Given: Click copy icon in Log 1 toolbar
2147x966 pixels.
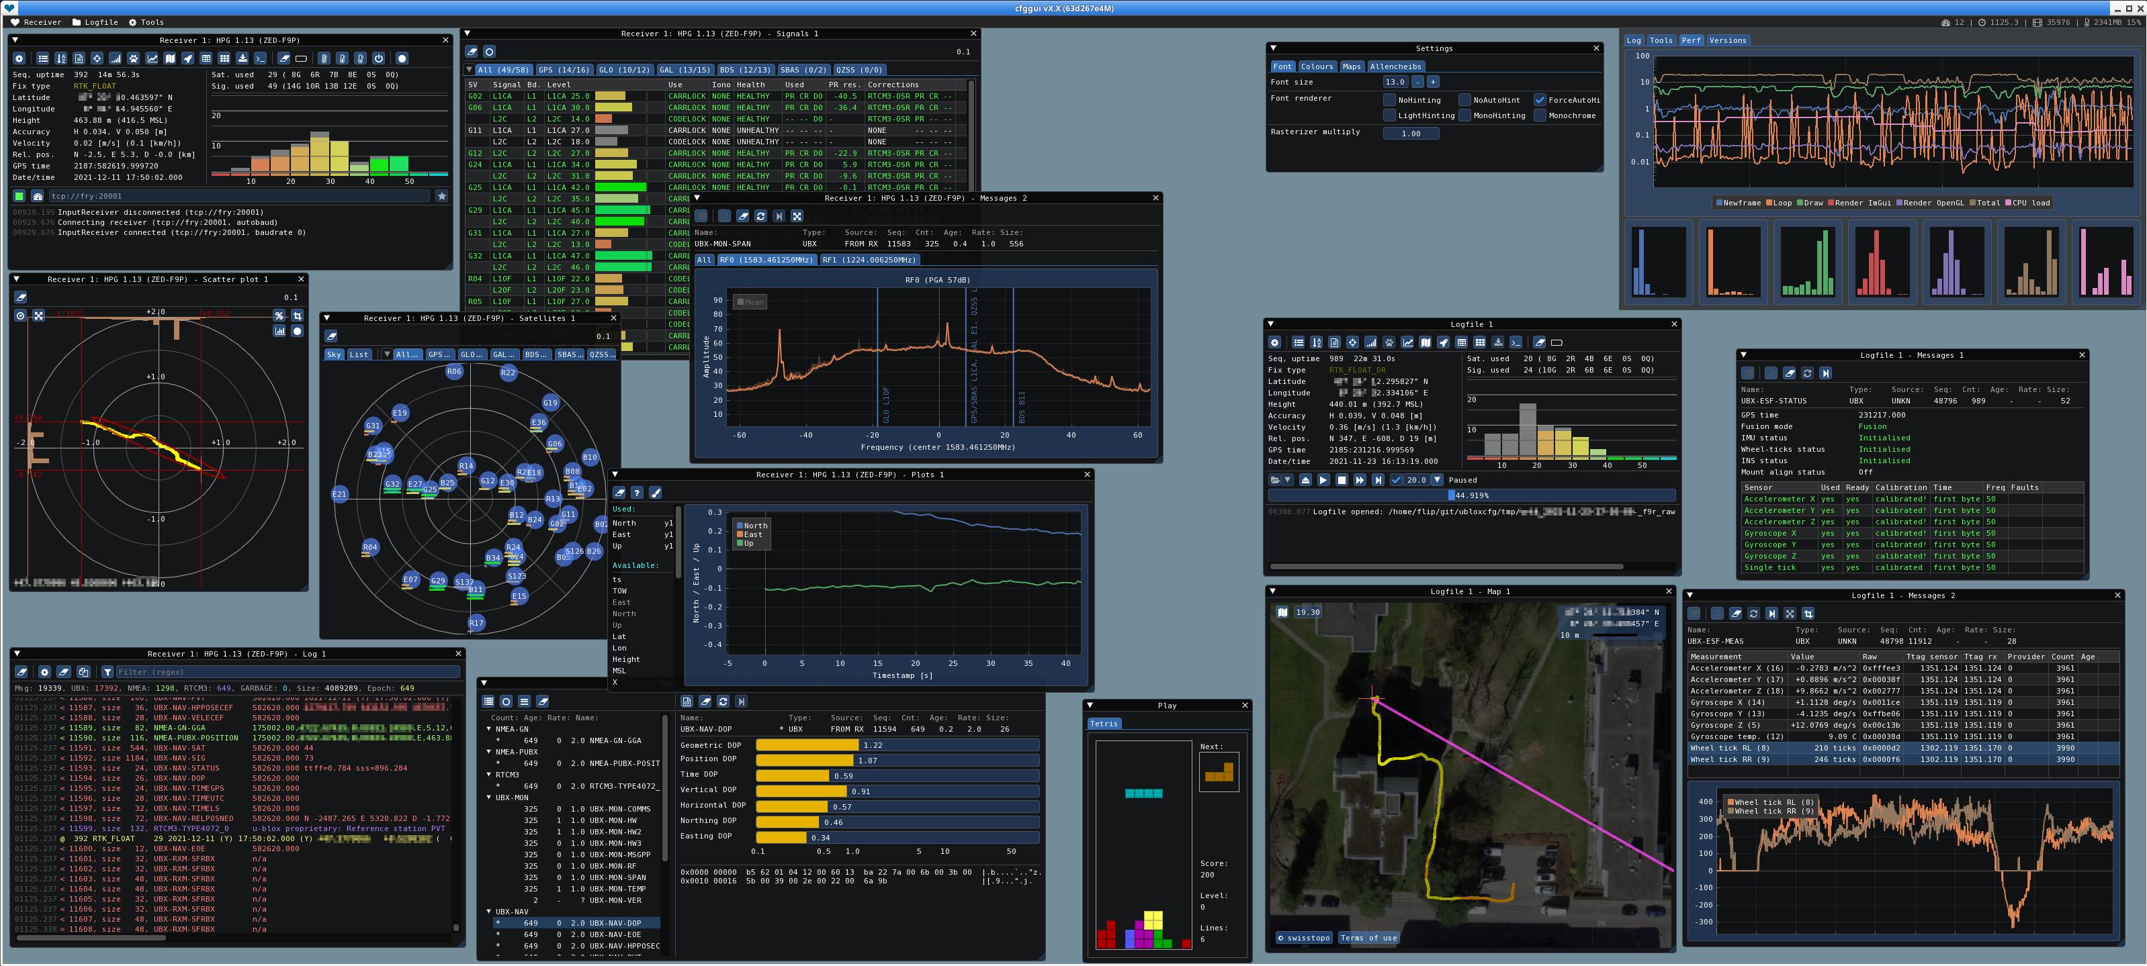Looking at the screenshot, I should click(83, 672).
